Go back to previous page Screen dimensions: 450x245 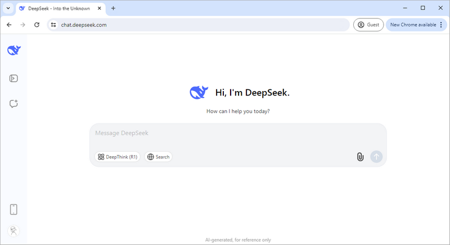(x=9, y=25)
